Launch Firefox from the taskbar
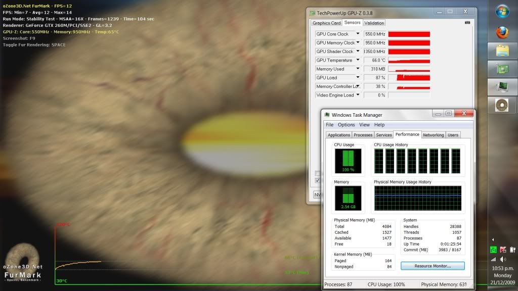This screenshot has height=291, width=518. point(502,32)
